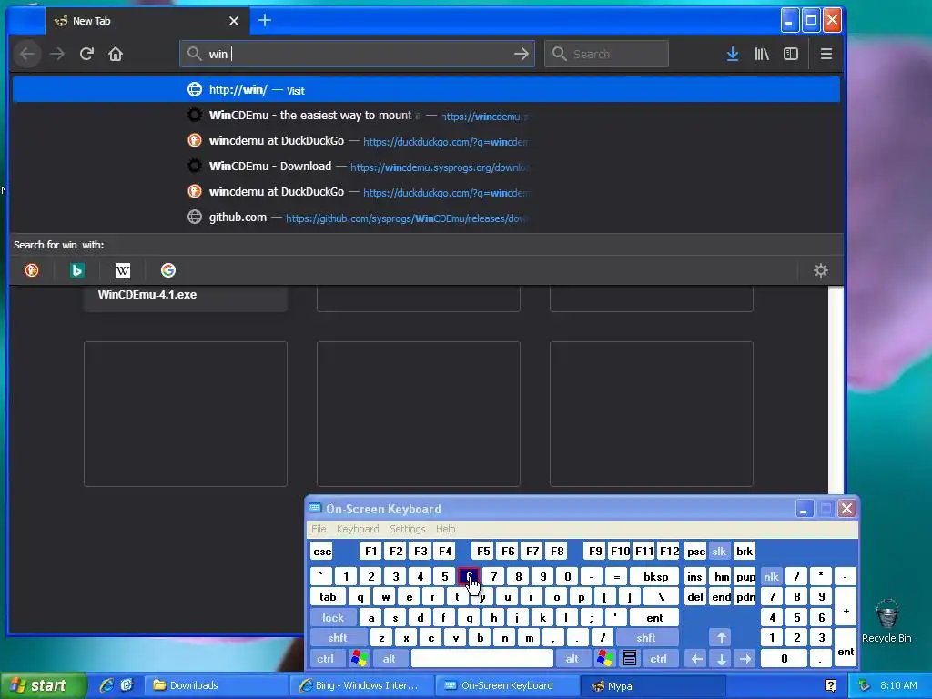Search with Bing one-off icon

[x=76, y=270]
